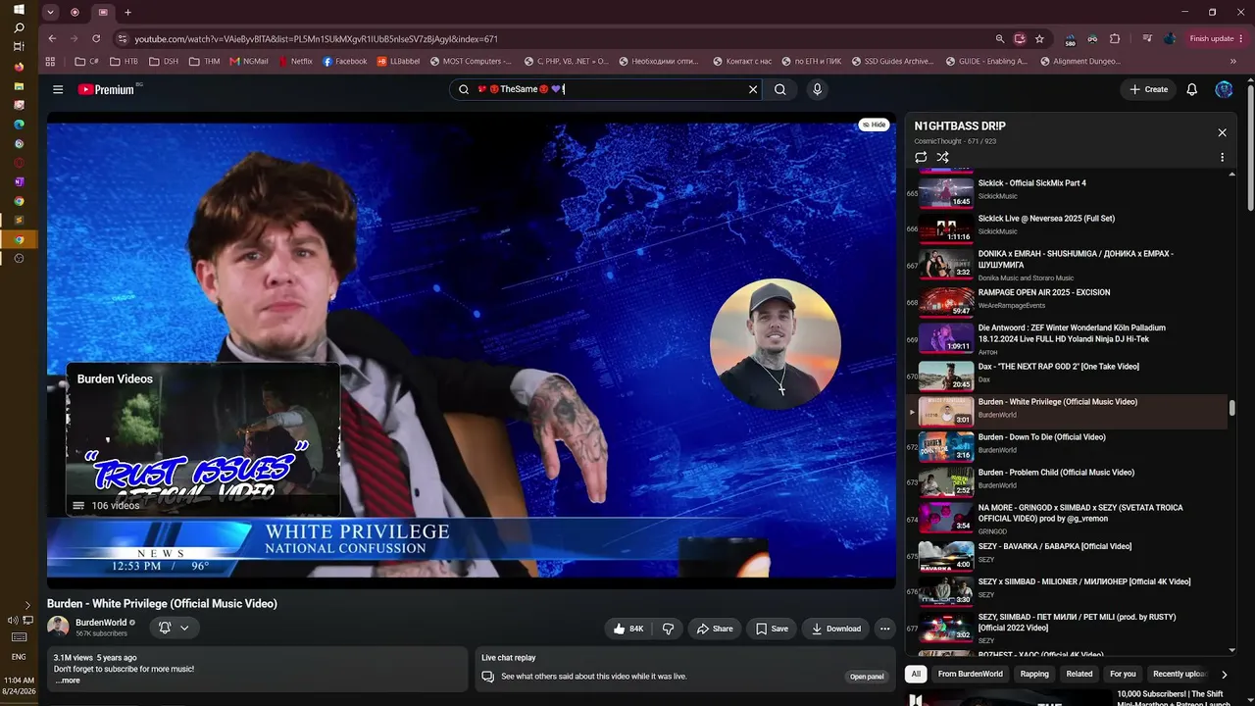Filter suggestions to From BurdenWorld
Image resolution: width=1255 pixels, height=706 pixels.
tap(971, 674)
